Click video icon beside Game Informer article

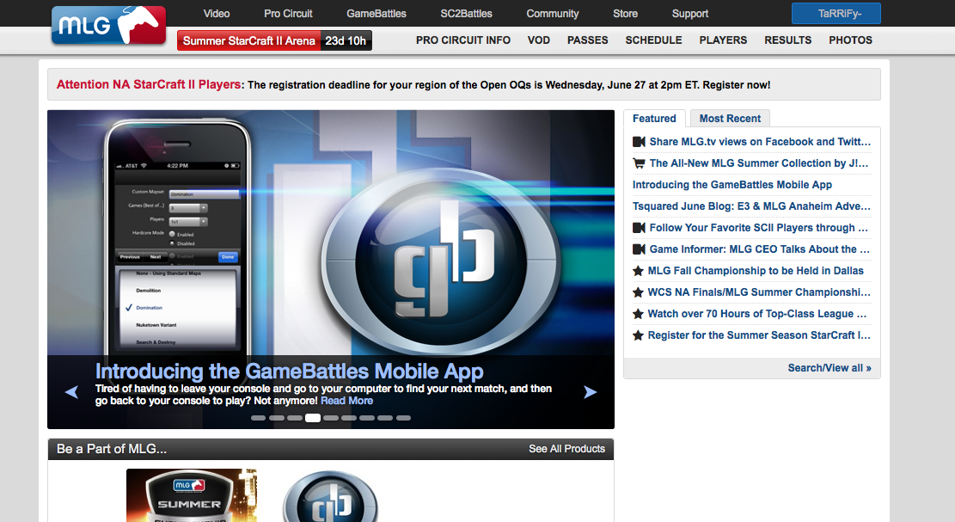point(639,249)
